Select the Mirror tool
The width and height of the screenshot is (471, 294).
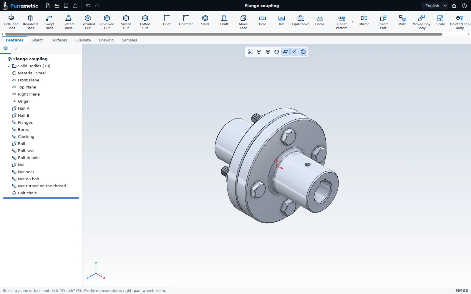pyautogui.click(x=364, y=20)
